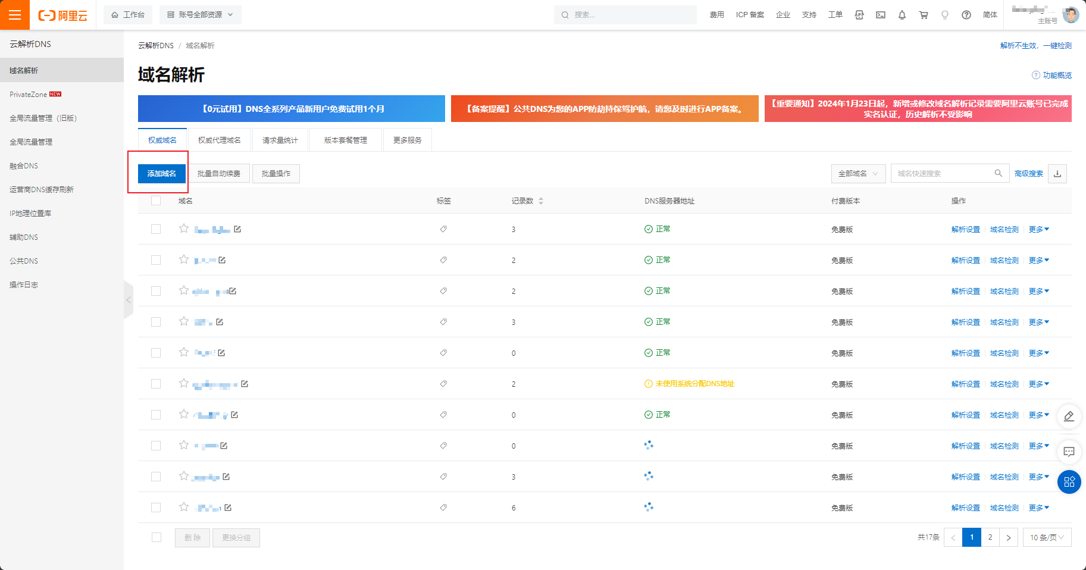Open the Cloud Shell terminal icon
1086x570 pixels.
pyautogui.click(x=881, y=15)
